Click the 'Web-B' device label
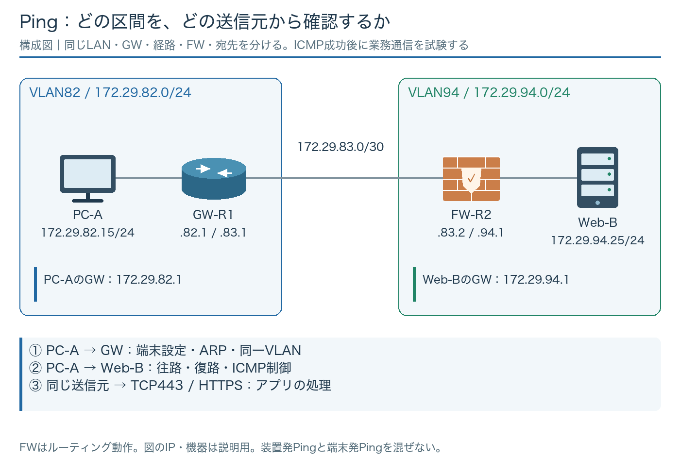Viewport: 680px width, 476px height. coord(597,222)
